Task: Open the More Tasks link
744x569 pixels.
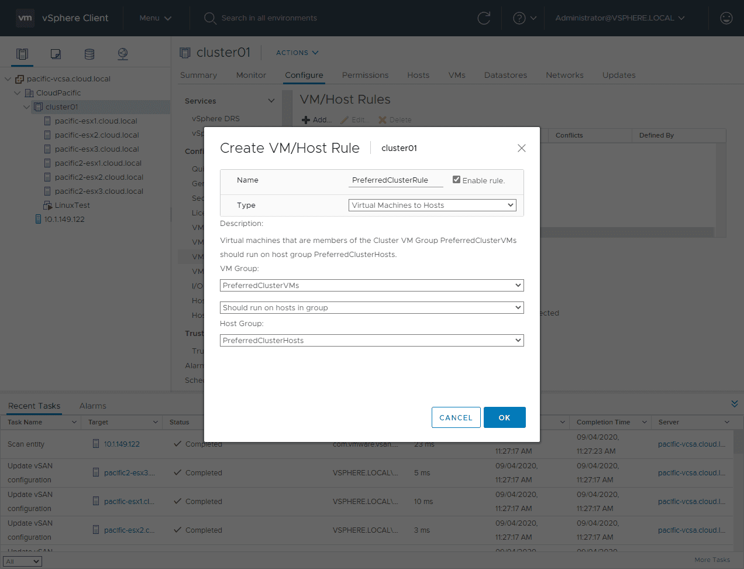Action: tap(712, 560)
